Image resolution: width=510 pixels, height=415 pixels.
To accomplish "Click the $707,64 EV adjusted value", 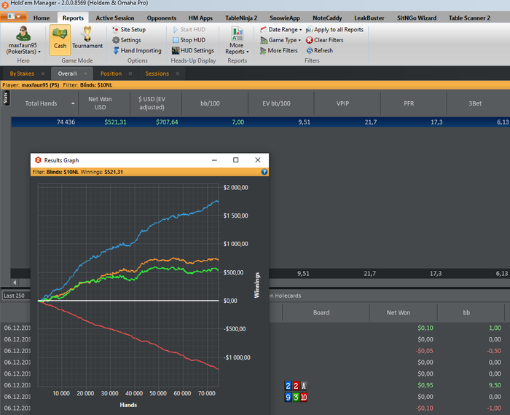I will pos(167,122).
